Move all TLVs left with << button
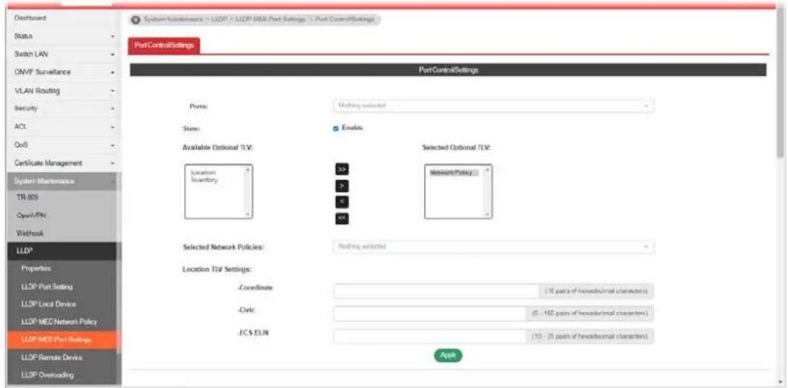The width and height of the screenshot is (788, 388). (342, 218)
